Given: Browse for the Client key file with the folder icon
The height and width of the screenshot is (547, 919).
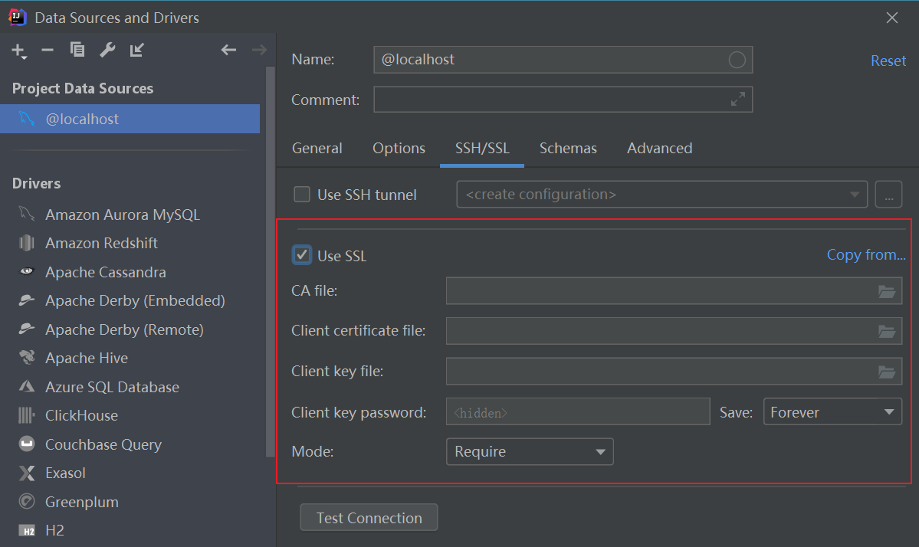Looking at the screenshot, I should click(887, 372).
